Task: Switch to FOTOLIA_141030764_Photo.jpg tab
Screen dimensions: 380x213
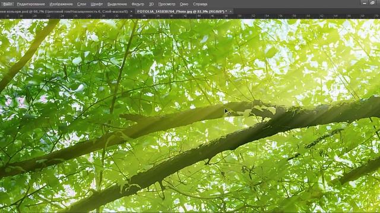Action: click(x=182, y=11)
